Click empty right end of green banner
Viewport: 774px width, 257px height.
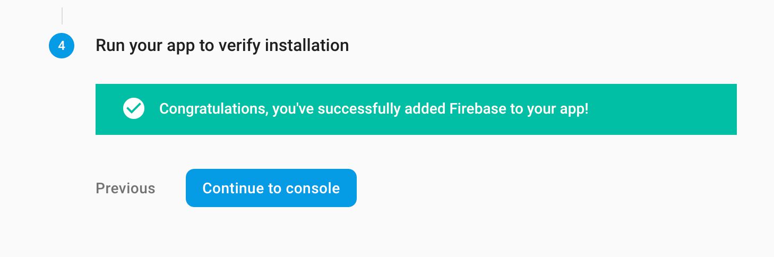click(x=664, y=109)
